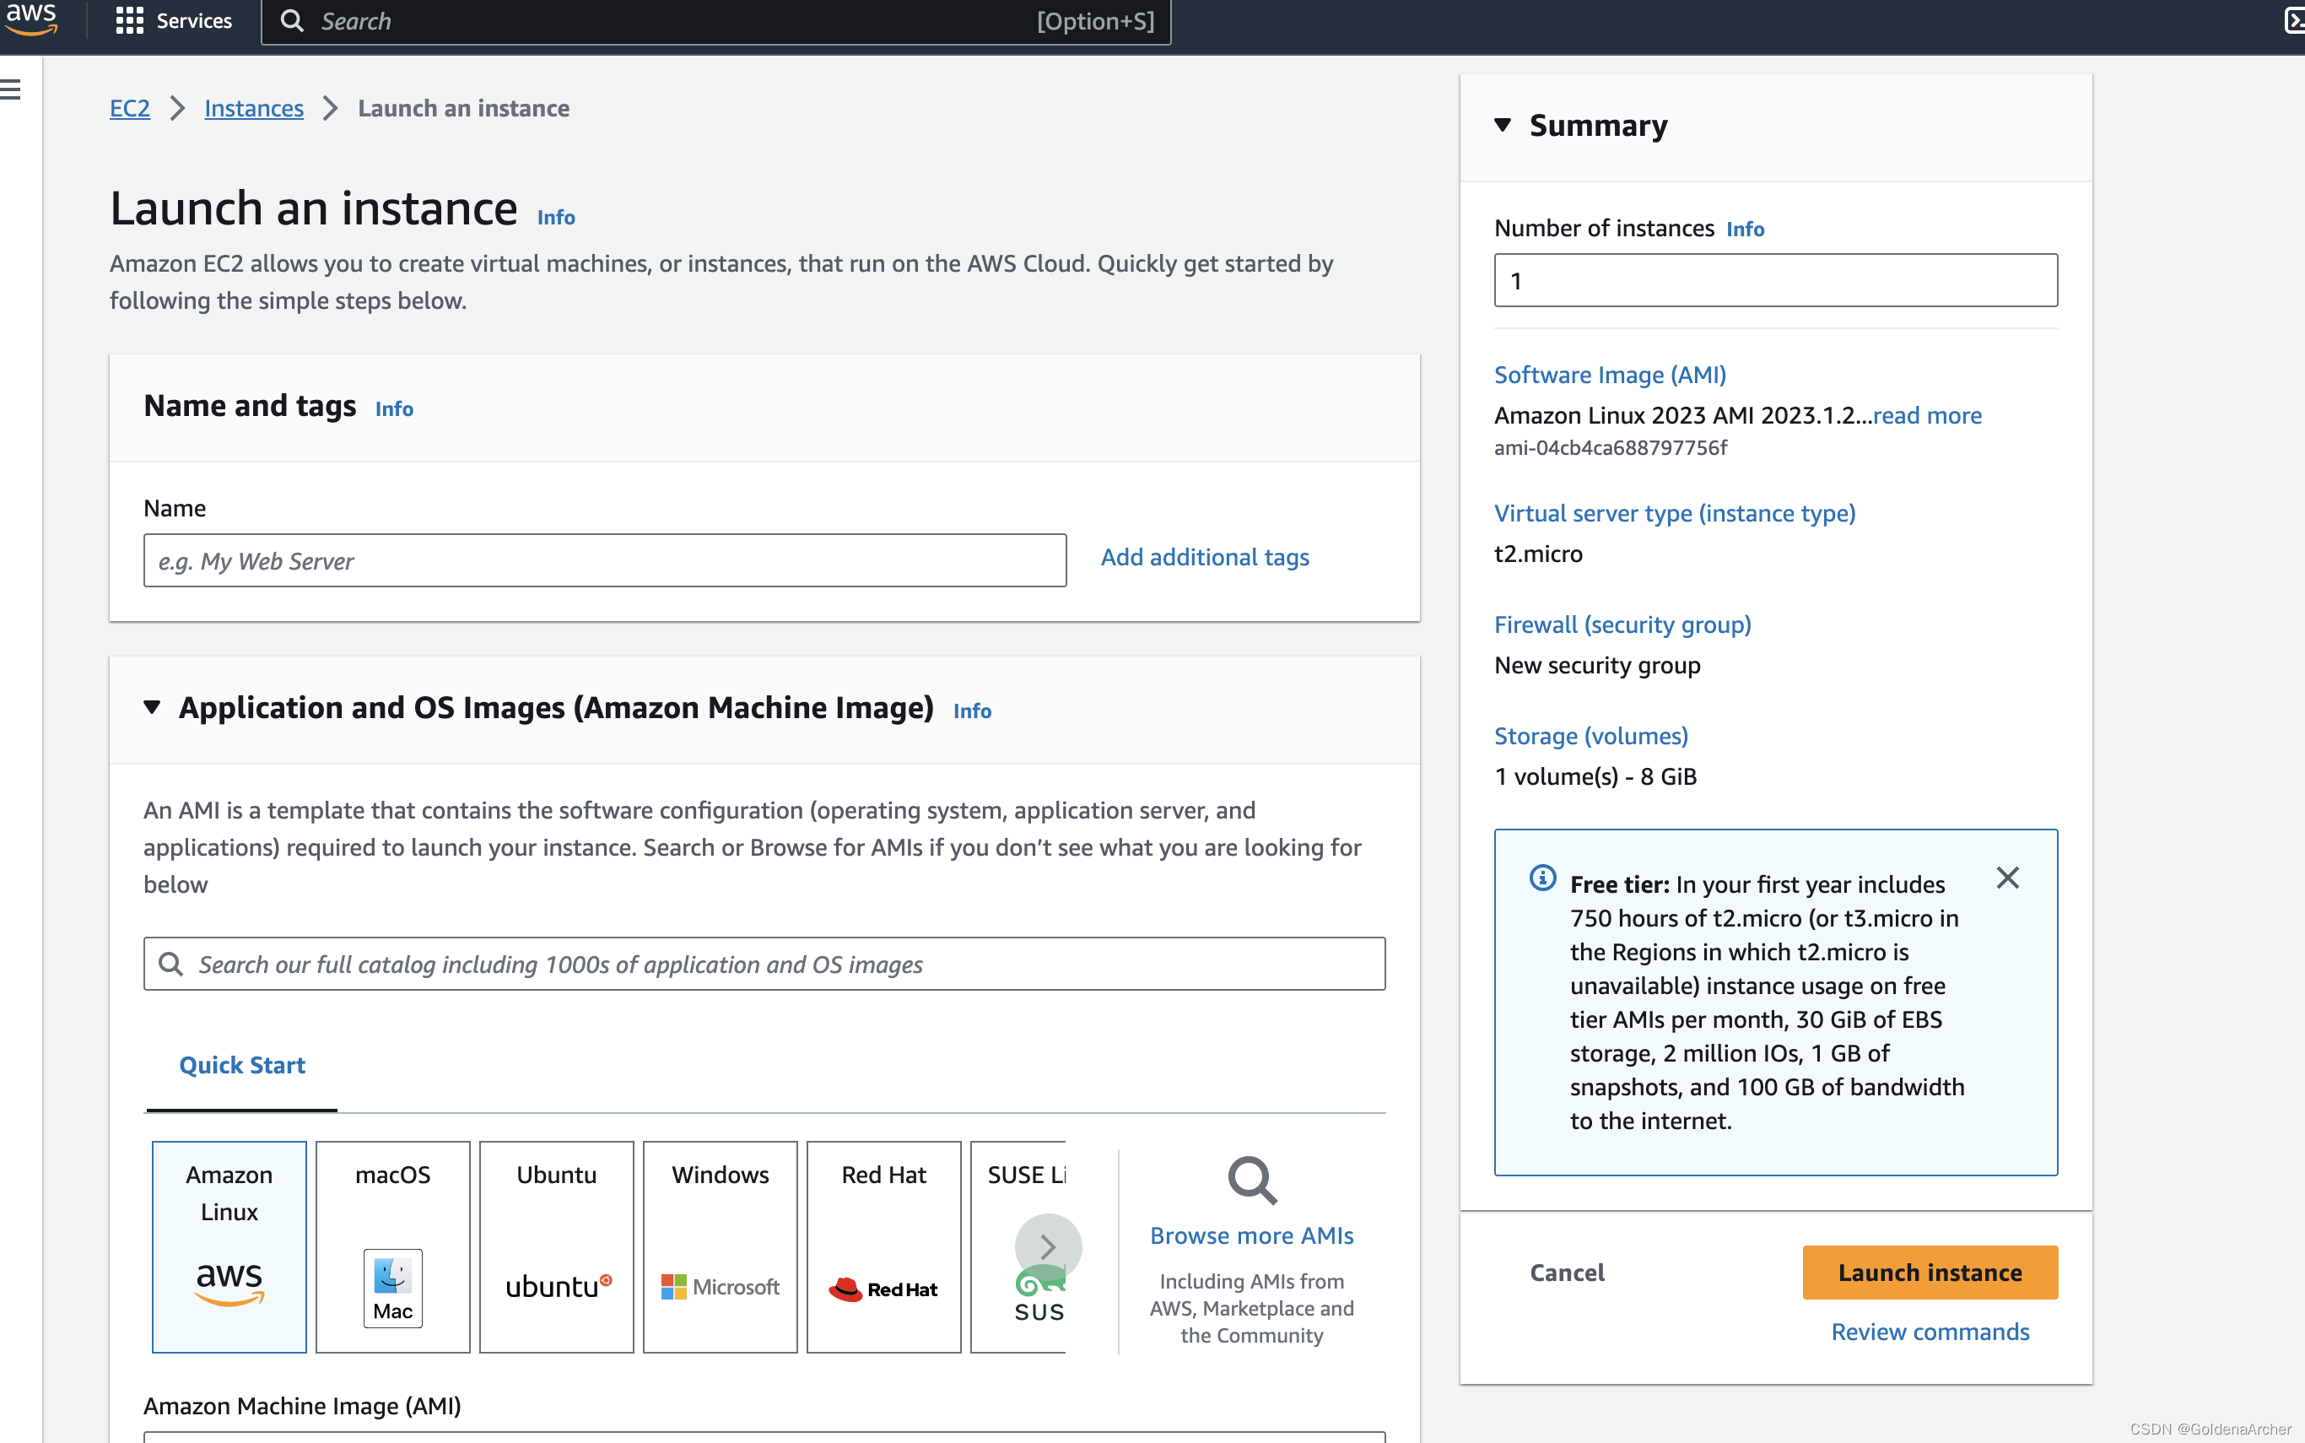Screen dimensions: 2305x1443
Task: Click AMI ID ami-04cb4ca688797756f text
Action: click(1611, 447)
